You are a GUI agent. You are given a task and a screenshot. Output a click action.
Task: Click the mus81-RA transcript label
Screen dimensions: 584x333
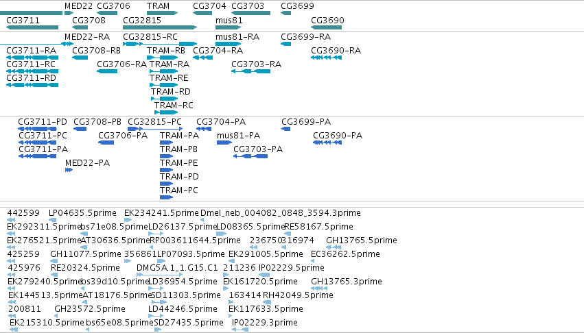click(x=237, y=37)
